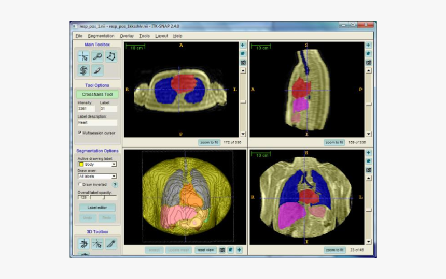Viewport: 446px width, 279px height.
Task: Click the coronal view arrow icon below plus
Action: click(x=368, y=161)
